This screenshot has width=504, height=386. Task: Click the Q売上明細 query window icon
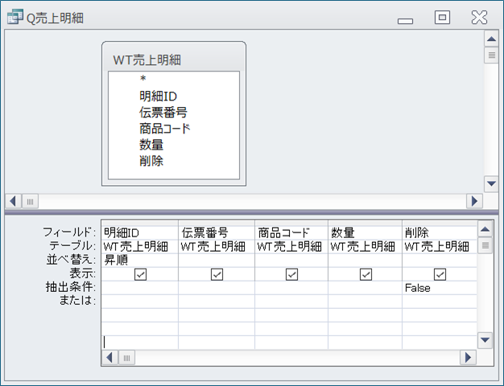(x=15, y=17)
